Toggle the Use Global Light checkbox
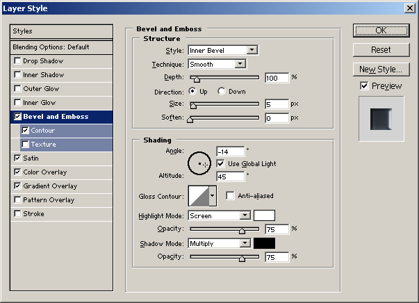The image size is (419, 303). pos(221,163)
